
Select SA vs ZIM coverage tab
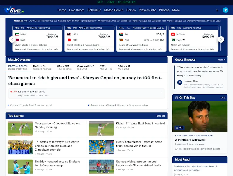point(64,67)
